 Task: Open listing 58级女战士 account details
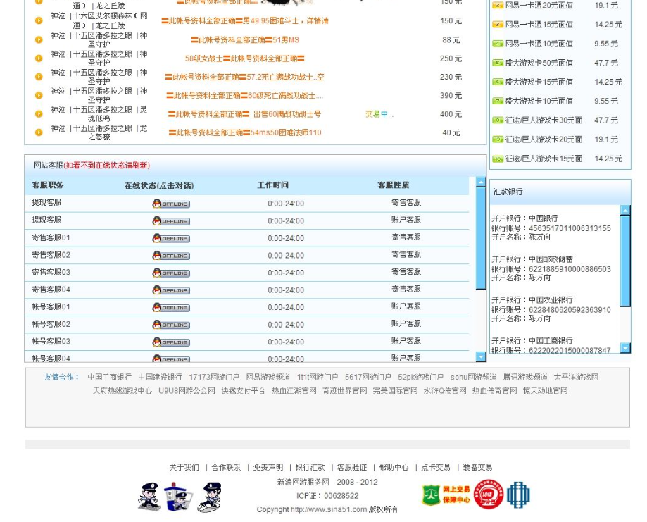tap(245, 58)
